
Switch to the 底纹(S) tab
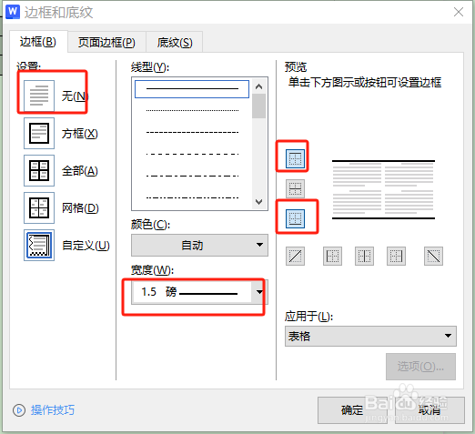click(175, 42)
